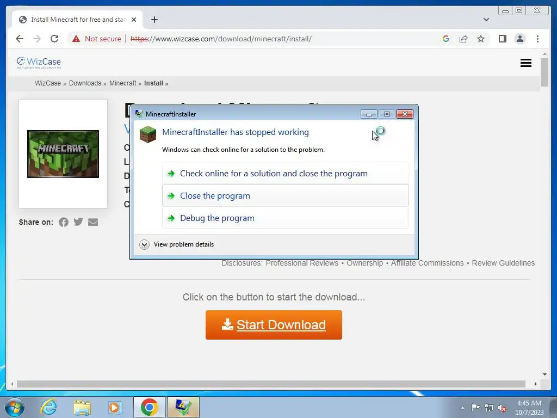Open Windows Explorer from taskbar
The height and width of the screenshot is (418, 557).
click(82, 407)
